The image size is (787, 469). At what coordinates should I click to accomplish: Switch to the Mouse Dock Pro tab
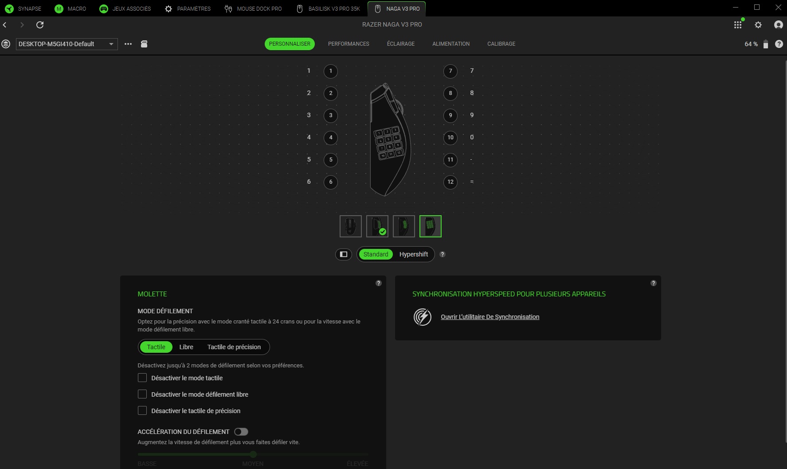coord(253,9)
